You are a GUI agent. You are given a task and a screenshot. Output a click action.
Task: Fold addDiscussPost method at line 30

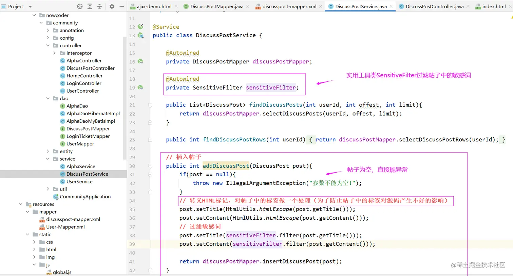point(150,166)
